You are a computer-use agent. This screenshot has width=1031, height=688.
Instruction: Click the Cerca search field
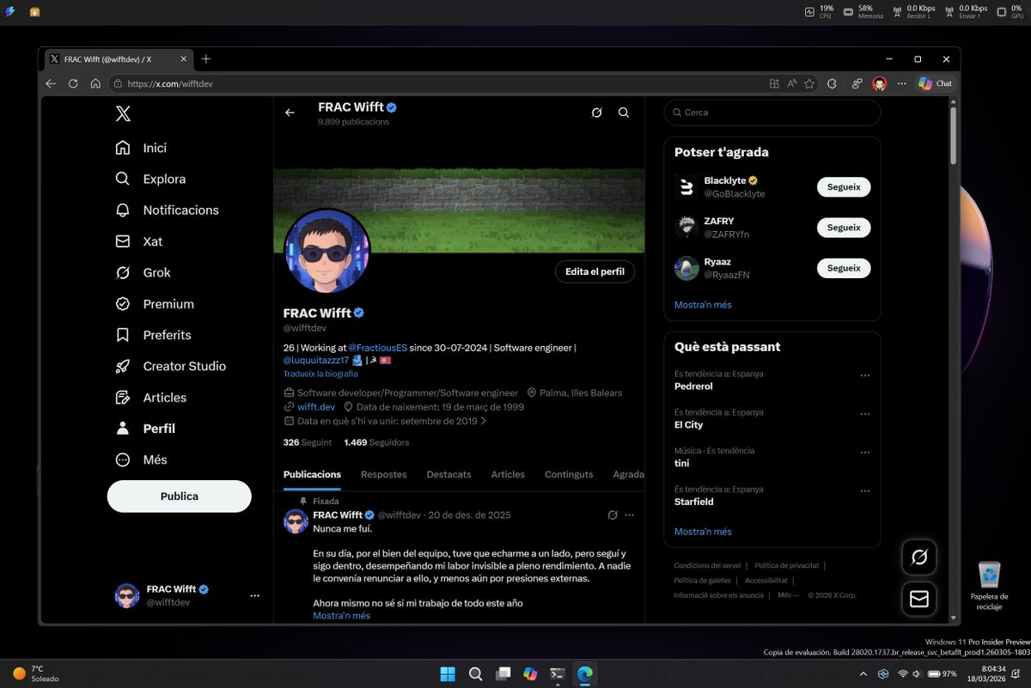pos(772,113)
